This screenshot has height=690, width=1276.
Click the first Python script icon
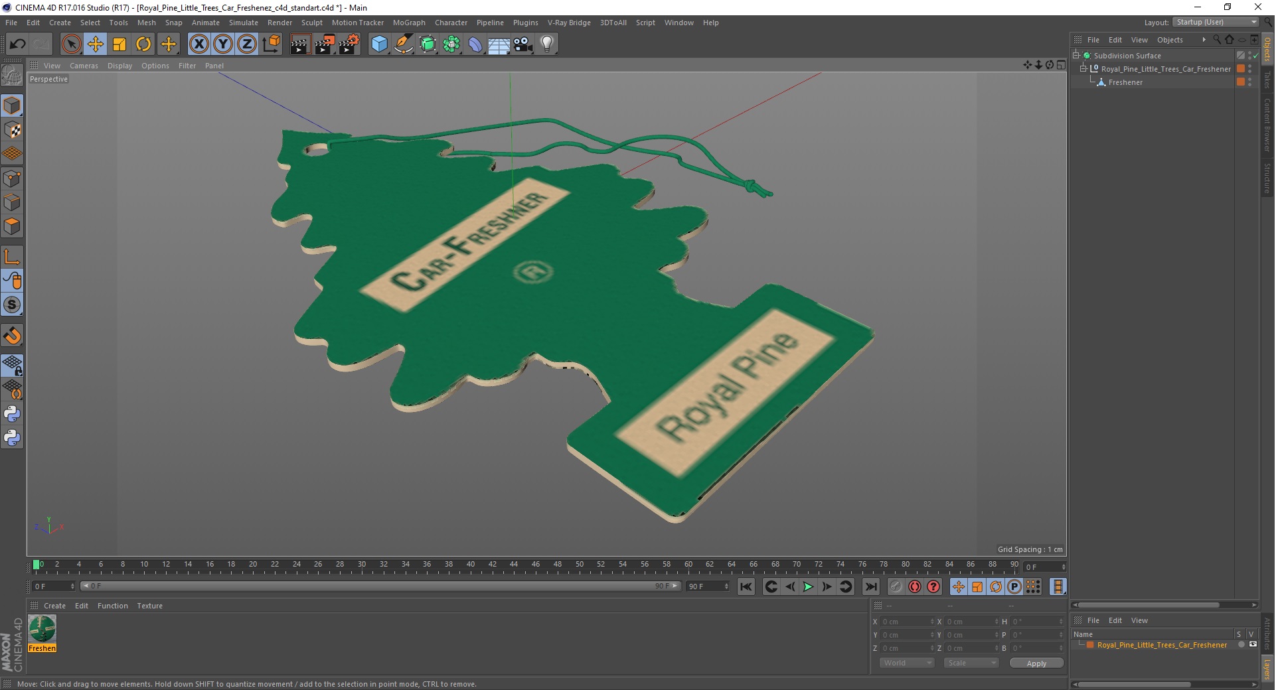[x=12, y=414]
